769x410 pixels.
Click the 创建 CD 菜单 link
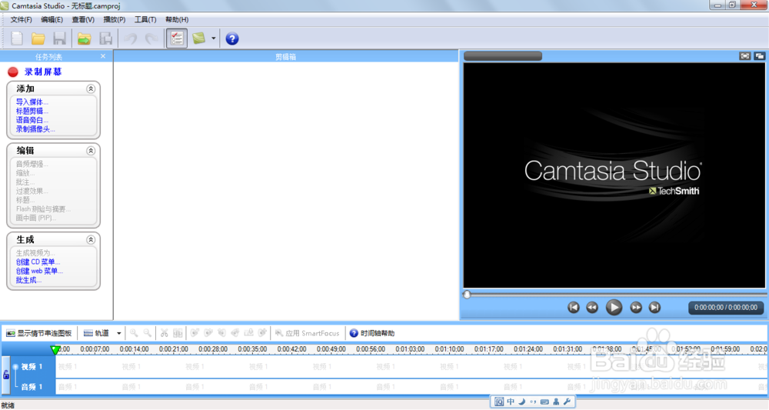click(38, 262)
